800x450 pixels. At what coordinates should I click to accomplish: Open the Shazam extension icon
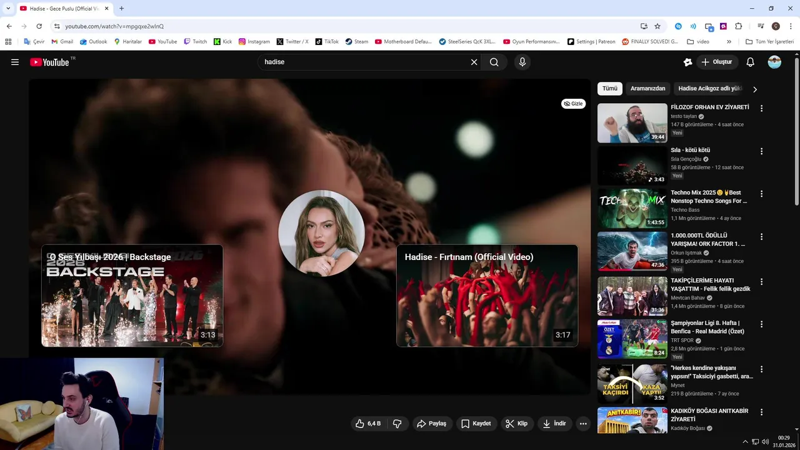pos(678,26)
